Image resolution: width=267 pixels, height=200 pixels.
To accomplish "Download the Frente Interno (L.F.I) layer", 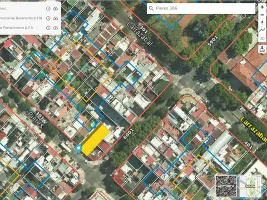I will coord(56,28).
